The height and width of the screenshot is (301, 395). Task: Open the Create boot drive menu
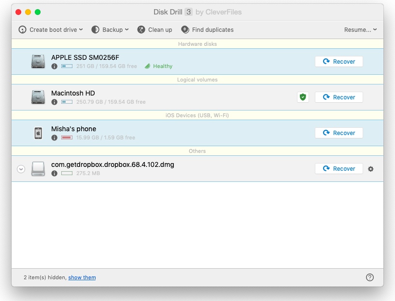click(50, 30)
